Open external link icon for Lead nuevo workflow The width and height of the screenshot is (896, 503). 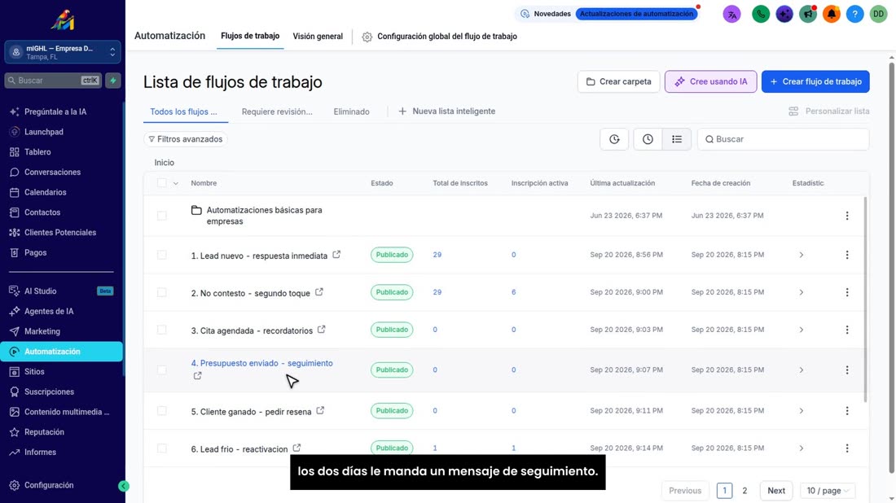(x=336, y=255)
